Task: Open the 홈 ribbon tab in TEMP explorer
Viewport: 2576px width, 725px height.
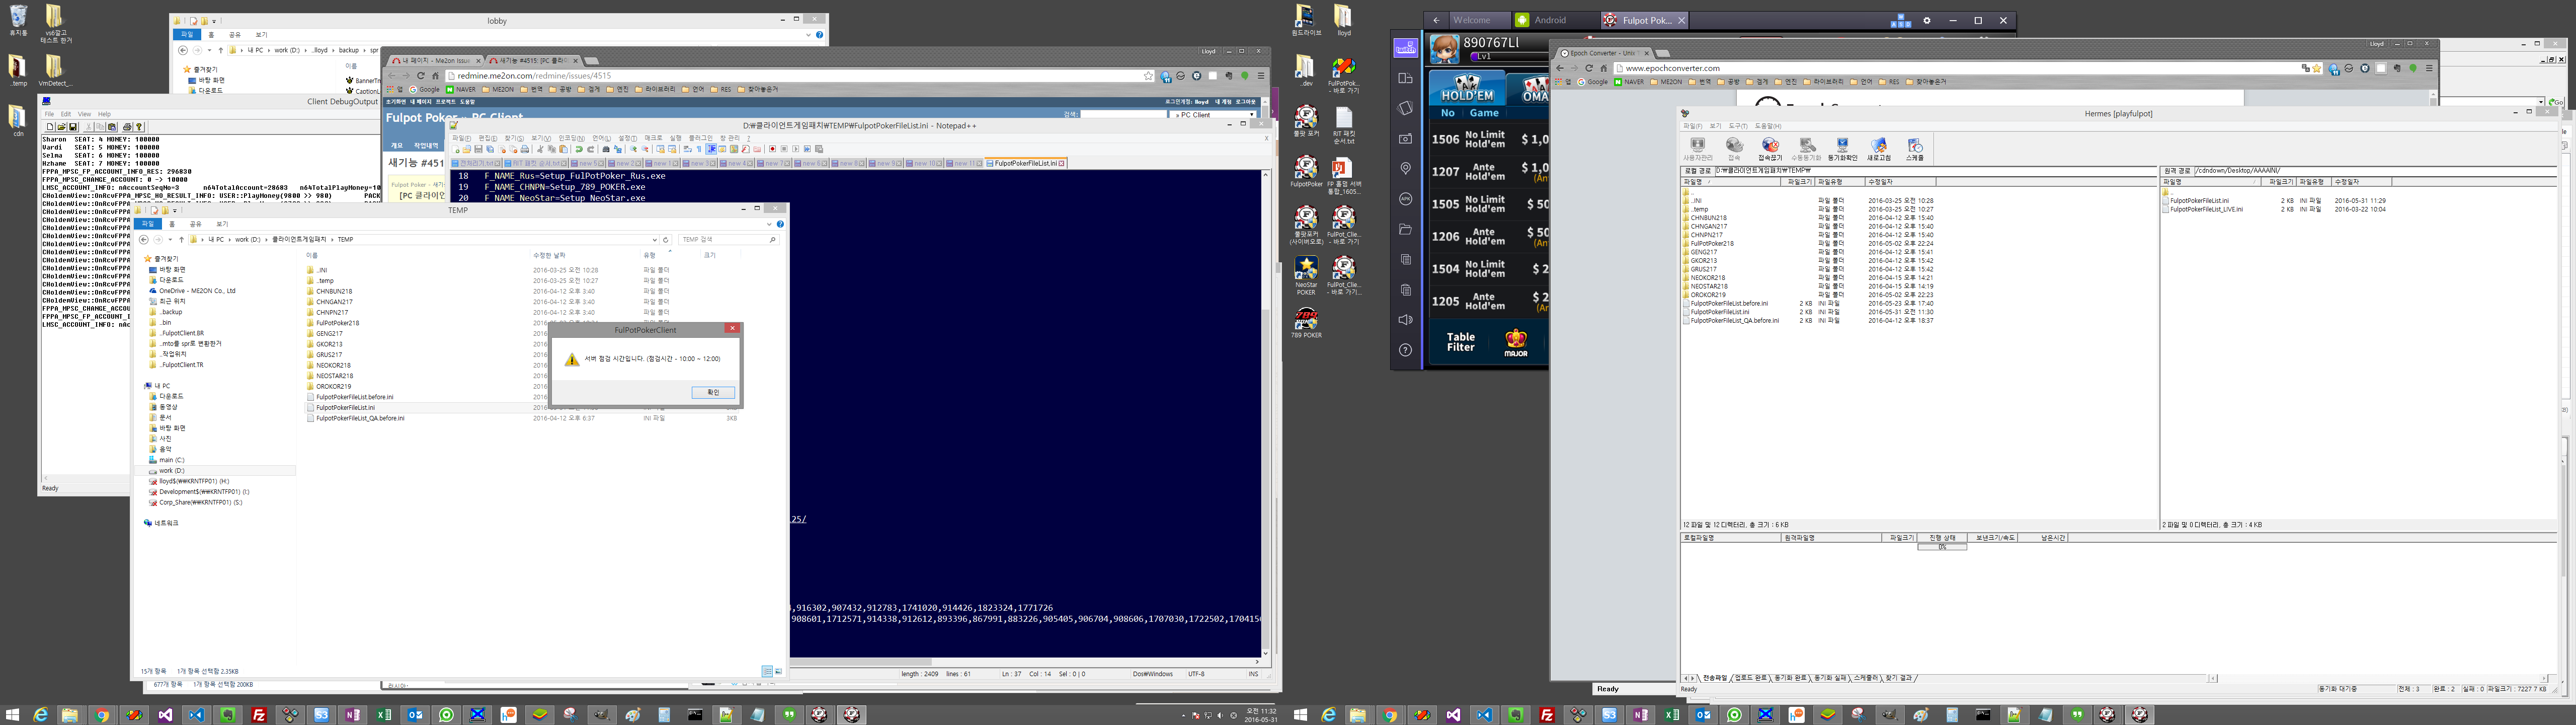Action: pos(171,225)
